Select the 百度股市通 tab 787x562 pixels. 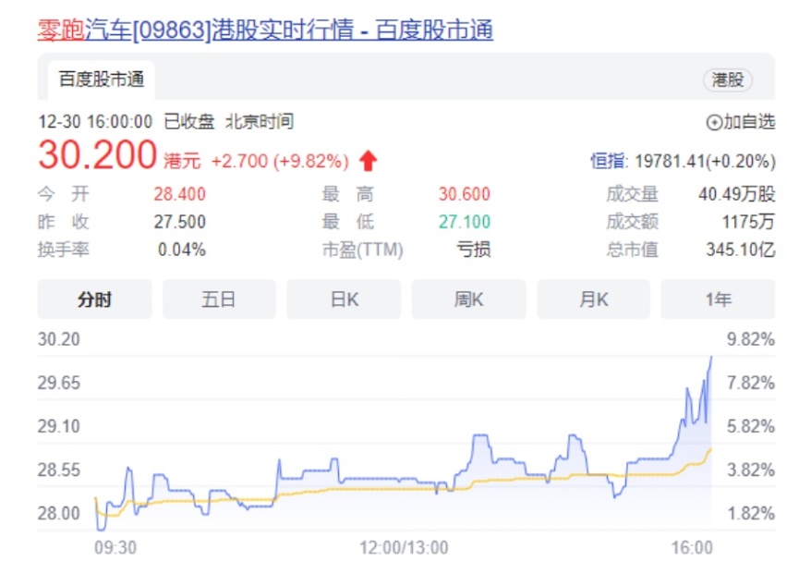coord(102,79)
